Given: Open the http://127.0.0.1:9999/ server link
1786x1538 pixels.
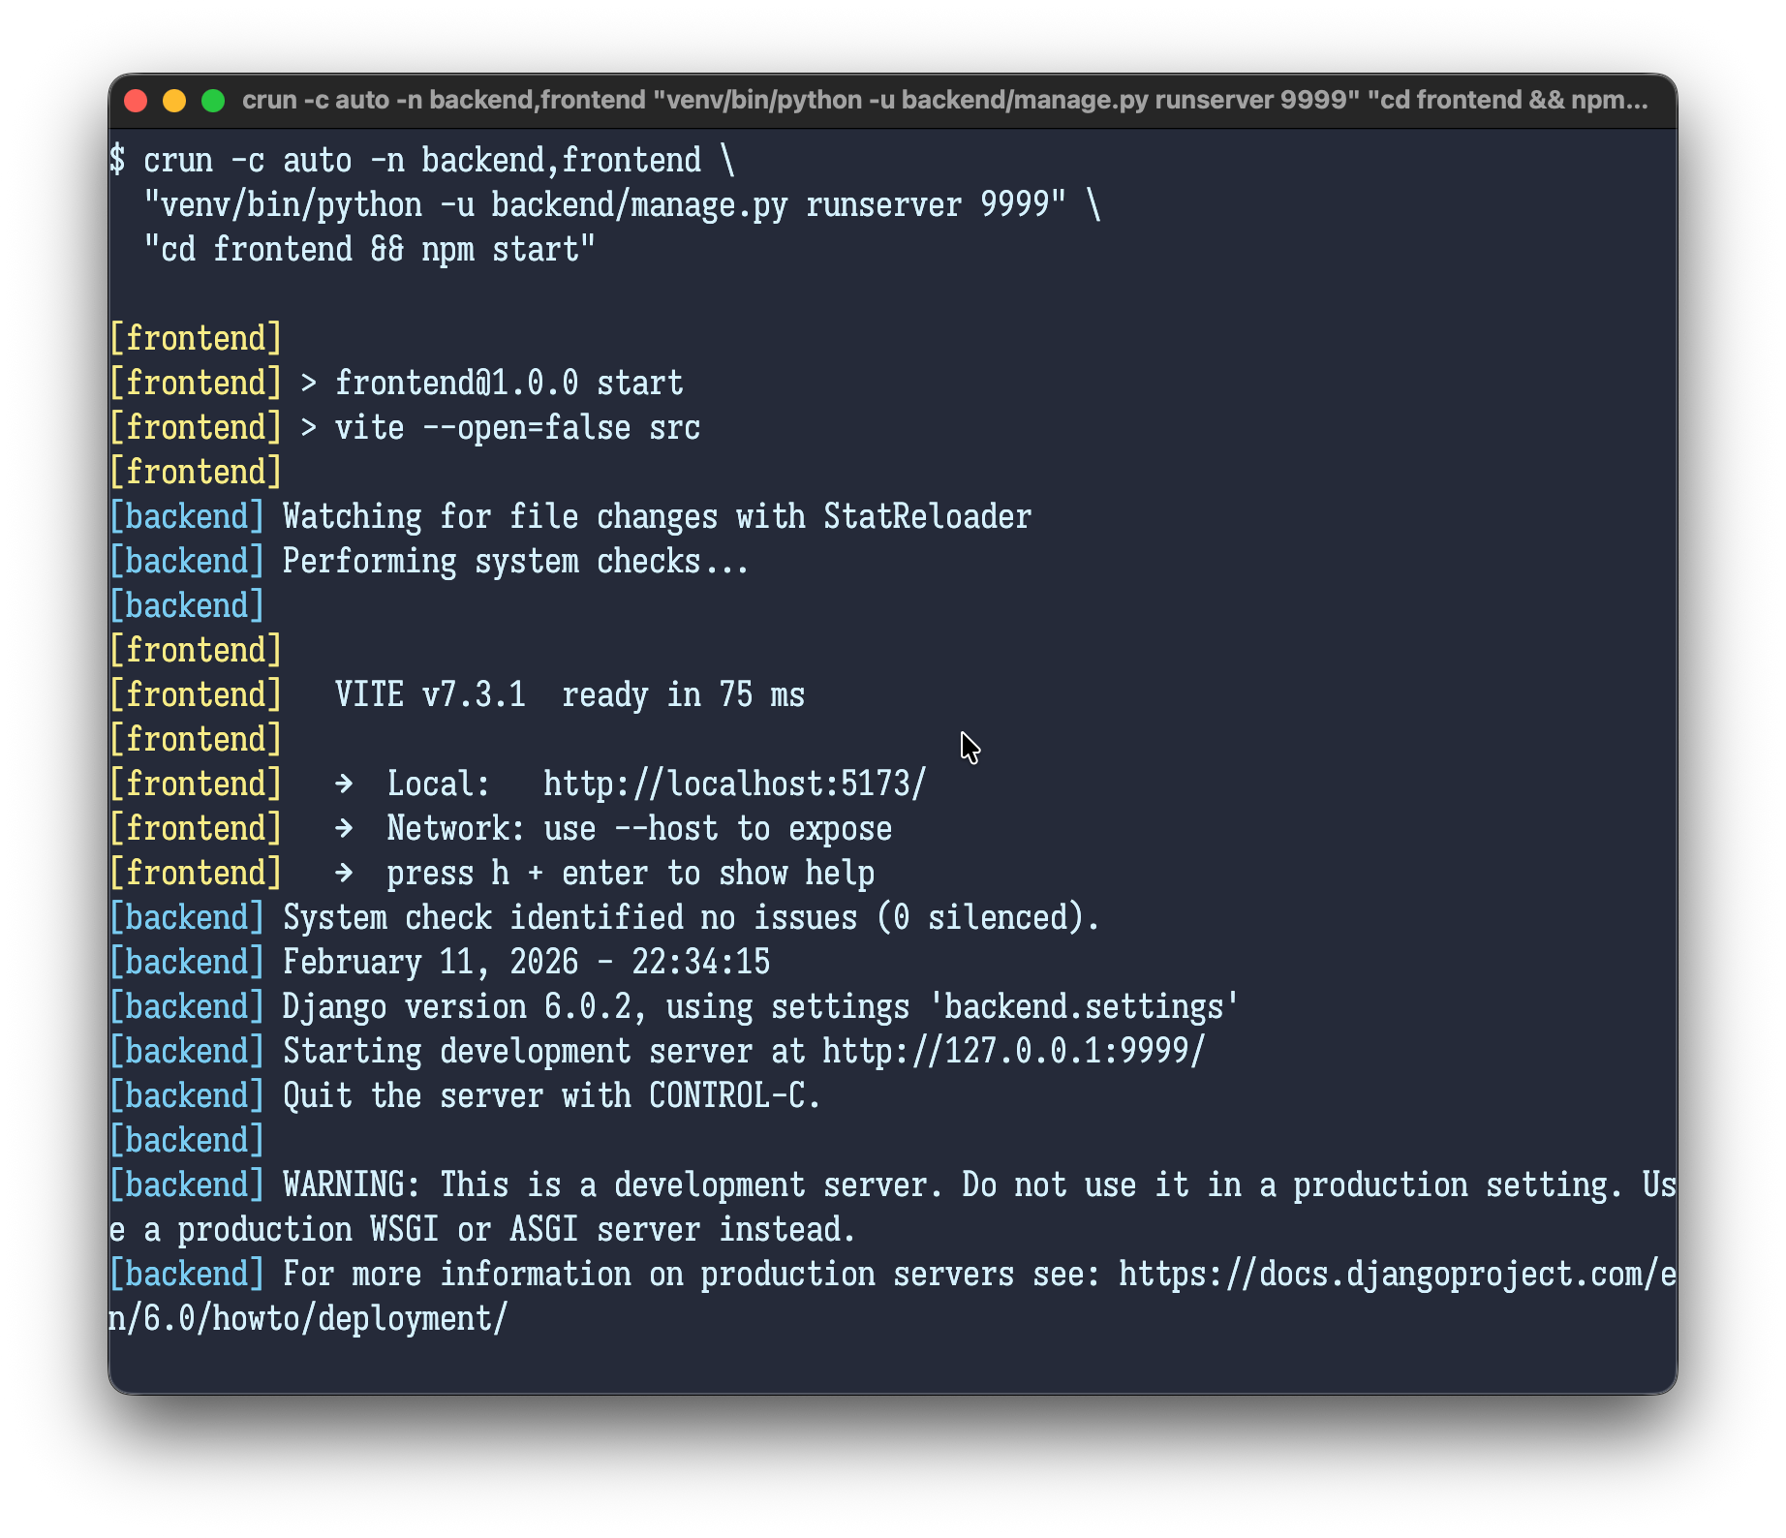Looking at the screenshot, I should tap(1013, 1051).
